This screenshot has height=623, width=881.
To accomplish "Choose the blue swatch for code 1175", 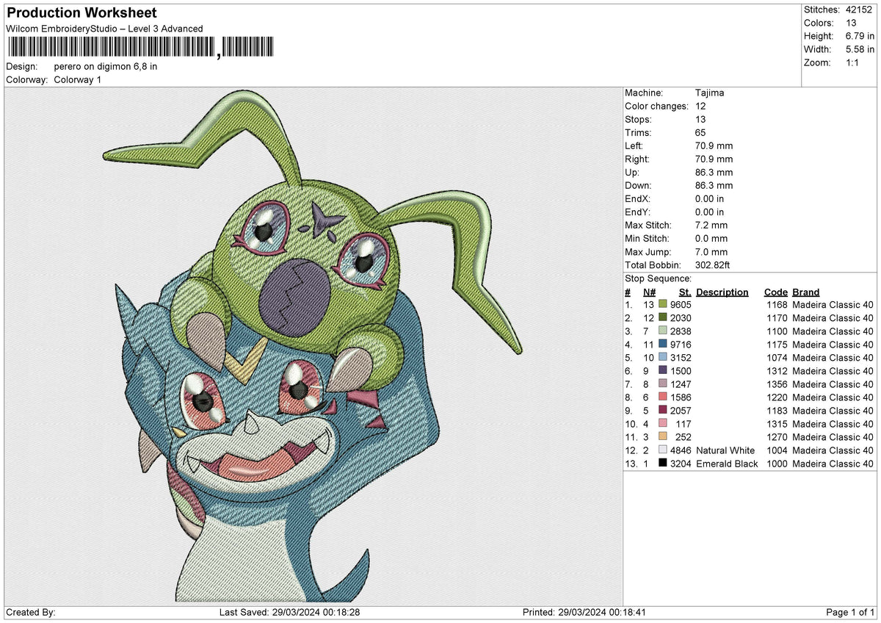I will 663,344.
